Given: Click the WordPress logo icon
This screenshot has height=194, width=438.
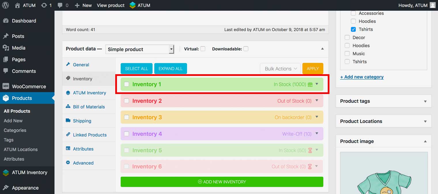Looking at the screenshot, I should 5,5.
